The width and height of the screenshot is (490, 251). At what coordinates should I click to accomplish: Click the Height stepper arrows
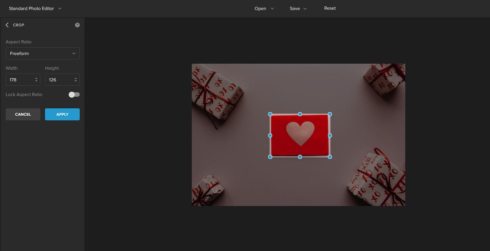pos(76,80)
